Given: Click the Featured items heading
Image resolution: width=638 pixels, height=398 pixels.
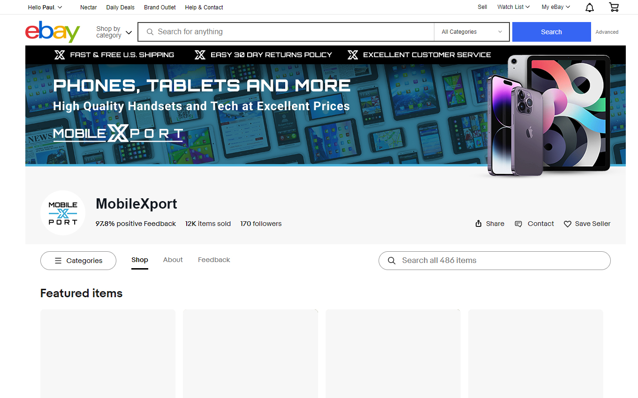Looking at the screenshot, I should pyautogui.click(x=81, y=293).
